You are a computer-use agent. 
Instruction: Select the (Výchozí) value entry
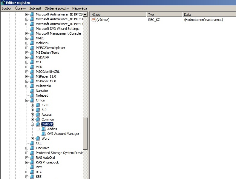(103, 20)
